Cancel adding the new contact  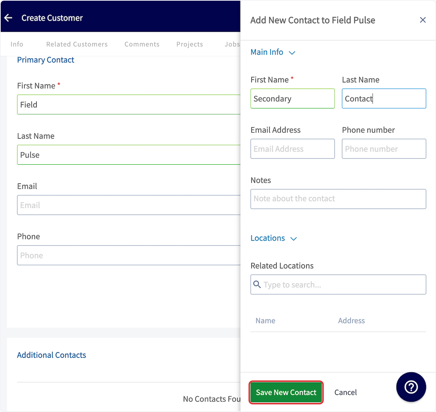(x=346, y=392)
